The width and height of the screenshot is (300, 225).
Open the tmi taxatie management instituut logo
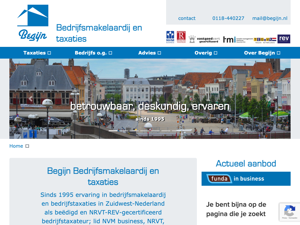(238, 39)
